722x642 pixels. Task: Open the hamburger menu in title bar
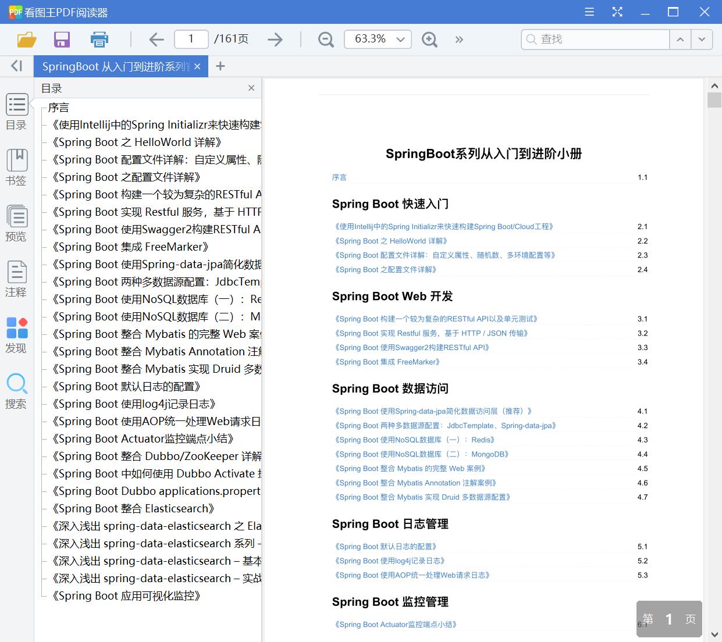coord(589,12)
